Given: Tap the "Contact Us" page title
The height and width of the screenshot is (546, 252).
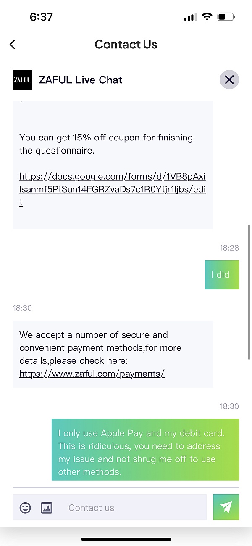Looking at the screenshot, I should (x=126, y=45).
